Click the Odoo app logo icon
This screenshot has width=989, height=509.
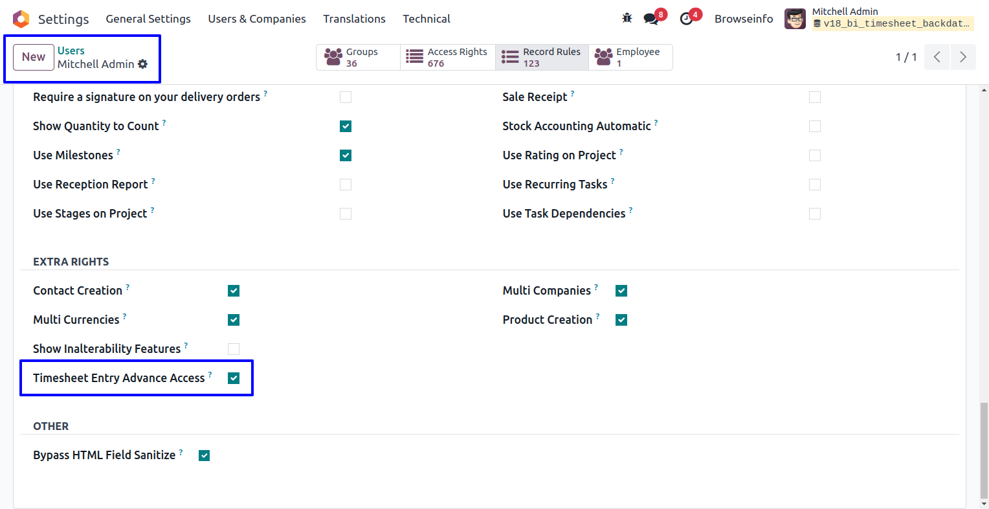click(21, 19)
